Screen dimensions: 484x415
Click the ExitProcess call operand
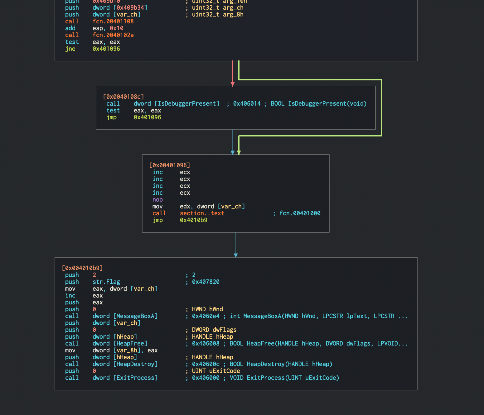pyautogui.click(x=135, y=378)
